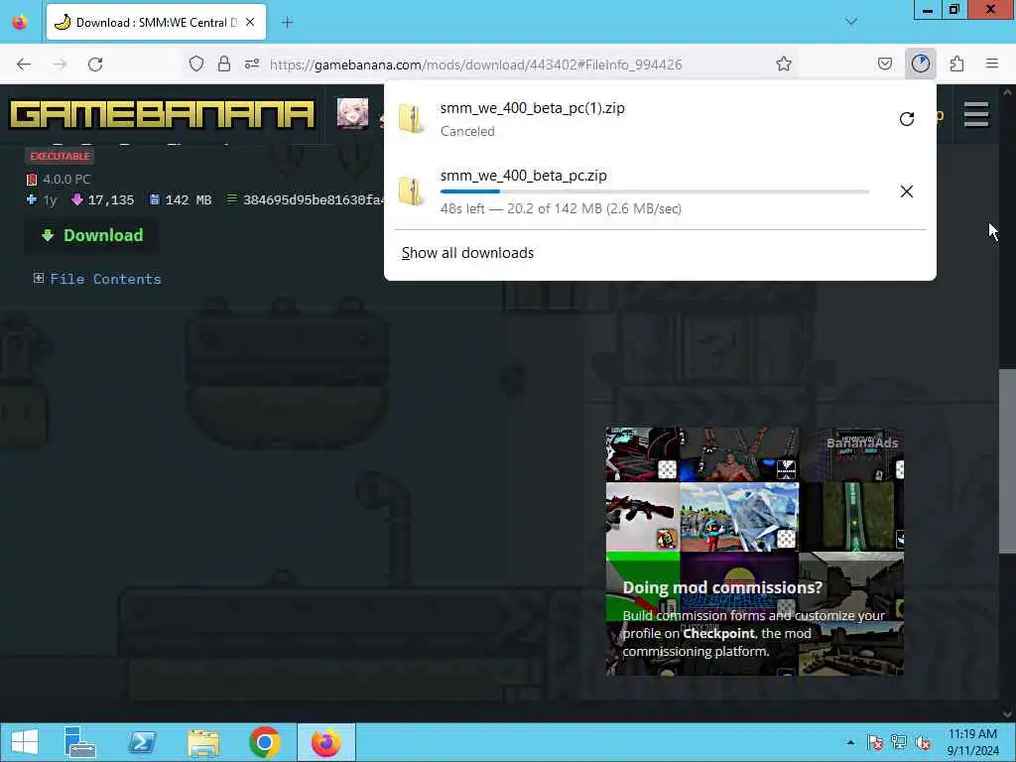Open File Explorer from the taskbar
Viewport: 1016px width, 762px height.
[202, 742]
